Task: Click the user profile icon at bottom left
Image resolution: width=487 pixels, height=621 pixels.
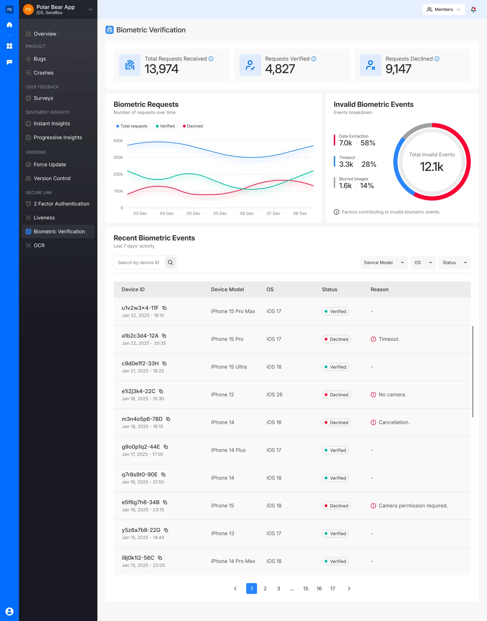Action: point(9,611)
